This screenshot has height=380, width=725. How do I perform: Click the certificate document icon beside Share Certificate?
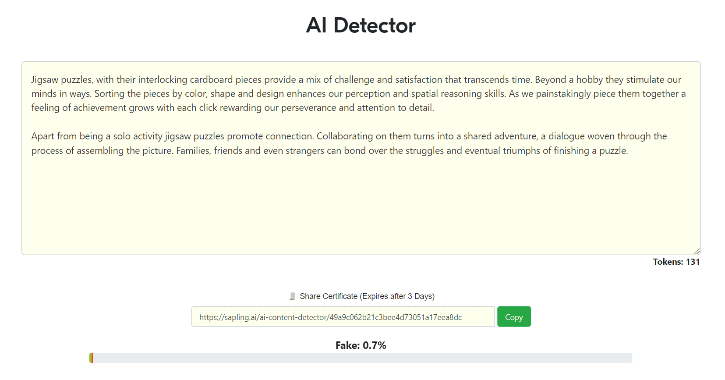pos(292,297)
